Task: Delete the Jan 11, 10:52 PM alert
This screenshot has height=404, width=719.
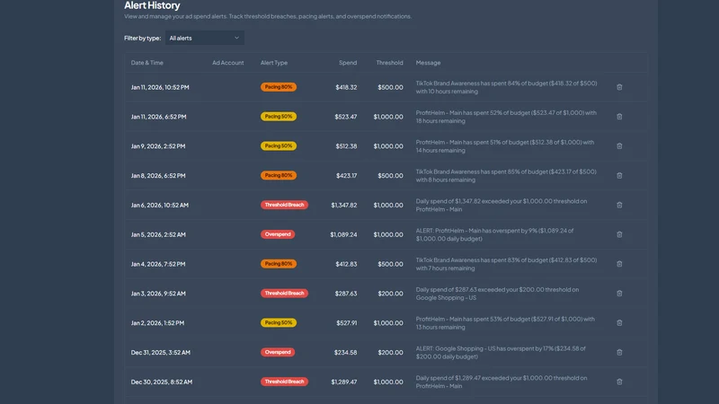Action: click(x=619, y=87)
